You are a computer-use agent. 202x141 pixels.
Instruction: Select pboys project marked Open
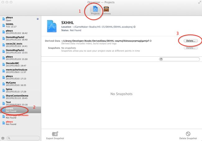(x=21, y=19)
